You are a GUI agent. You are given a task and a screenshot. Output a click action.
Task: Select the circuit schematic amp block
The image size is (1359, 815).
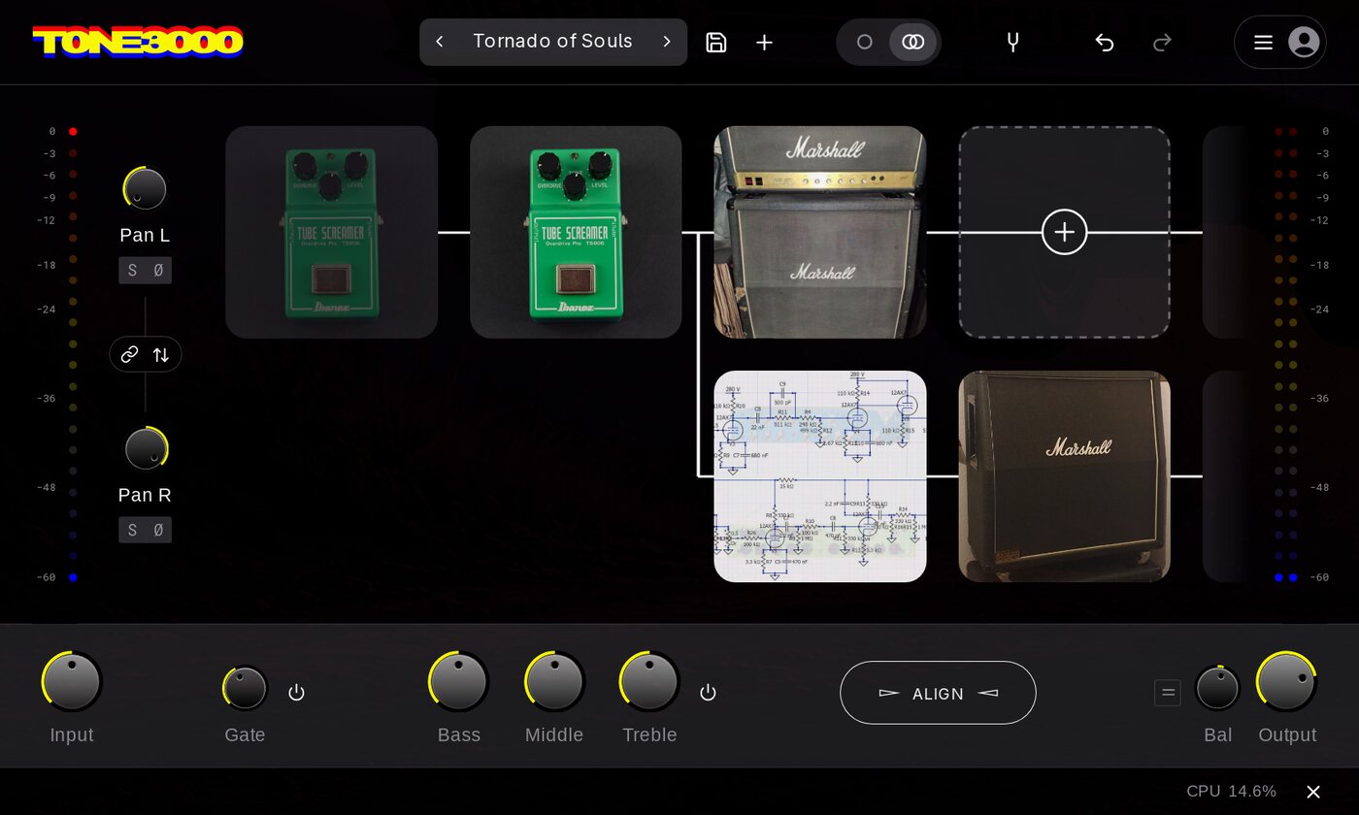820,476
